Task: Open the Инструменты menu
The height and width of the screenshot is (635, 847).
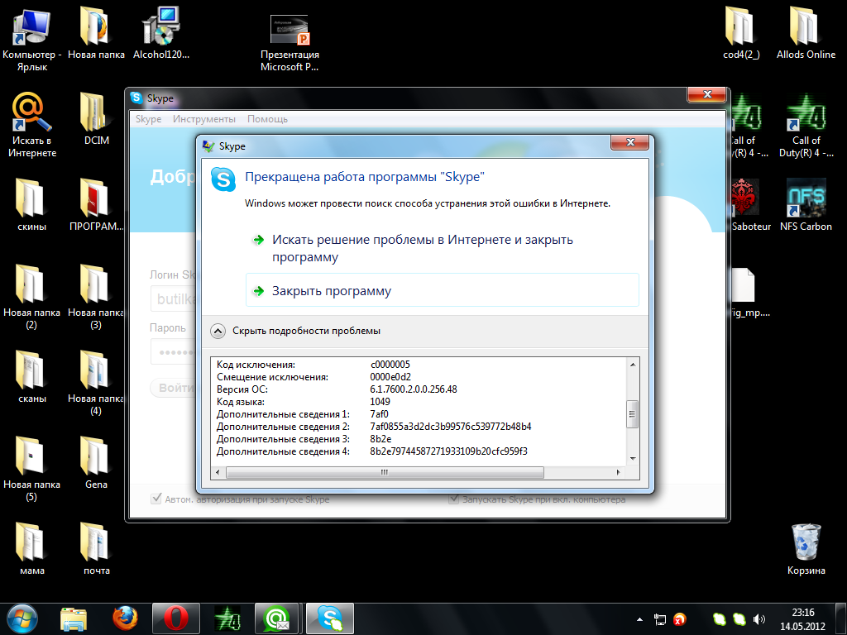Action: click(204, 119)
